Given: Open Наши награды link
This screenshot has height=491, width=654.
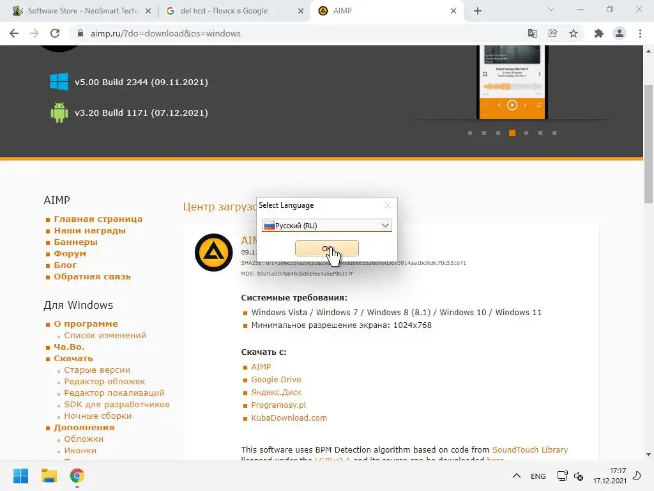Looking at the screenshot, I should 89,230.
